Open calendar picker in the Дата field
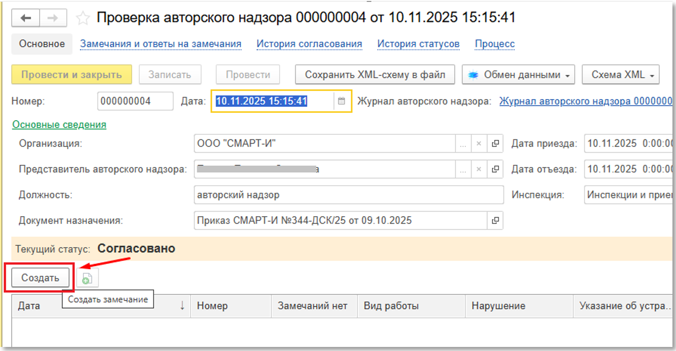 tap(342, 101)
